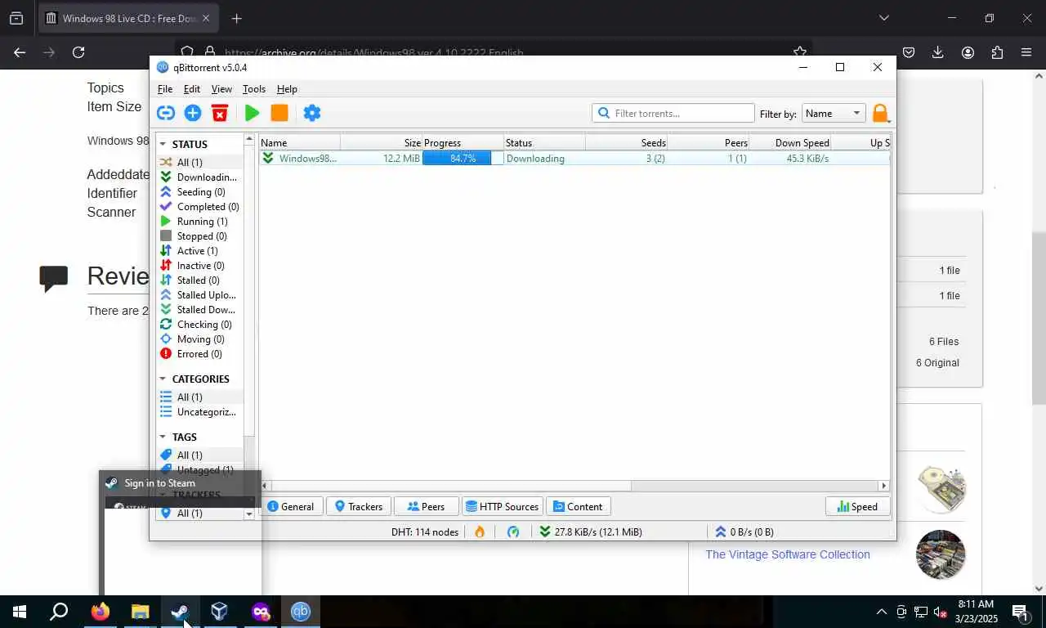This screenshot has width=1046, height=628.
Task: Toggle alternative speed limits in the status bar
Action: pyautogui.click(x=513, y=532)
